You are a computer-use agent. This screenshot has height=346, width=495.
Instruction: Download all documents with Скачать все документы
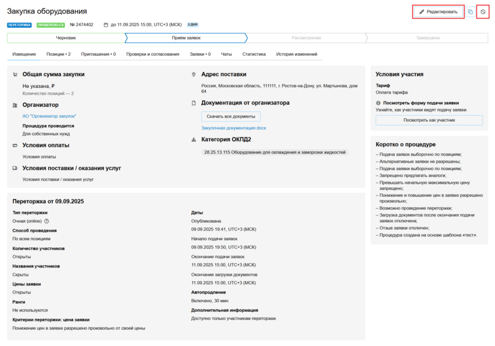tap(231, 116)
